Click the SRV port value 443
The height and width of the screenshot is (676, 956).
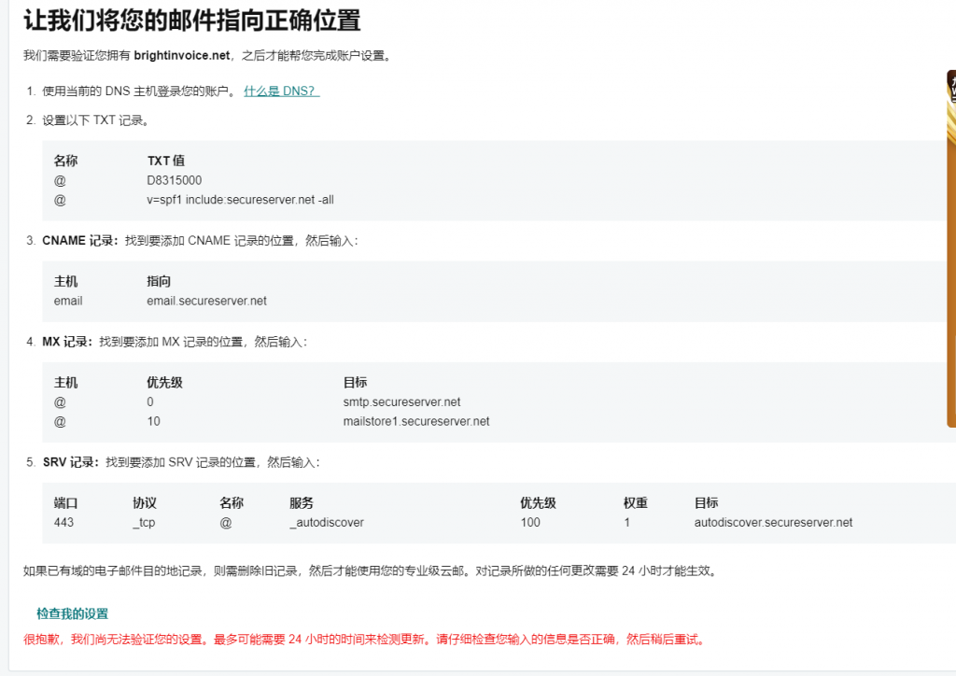click(x=63, y=523)
